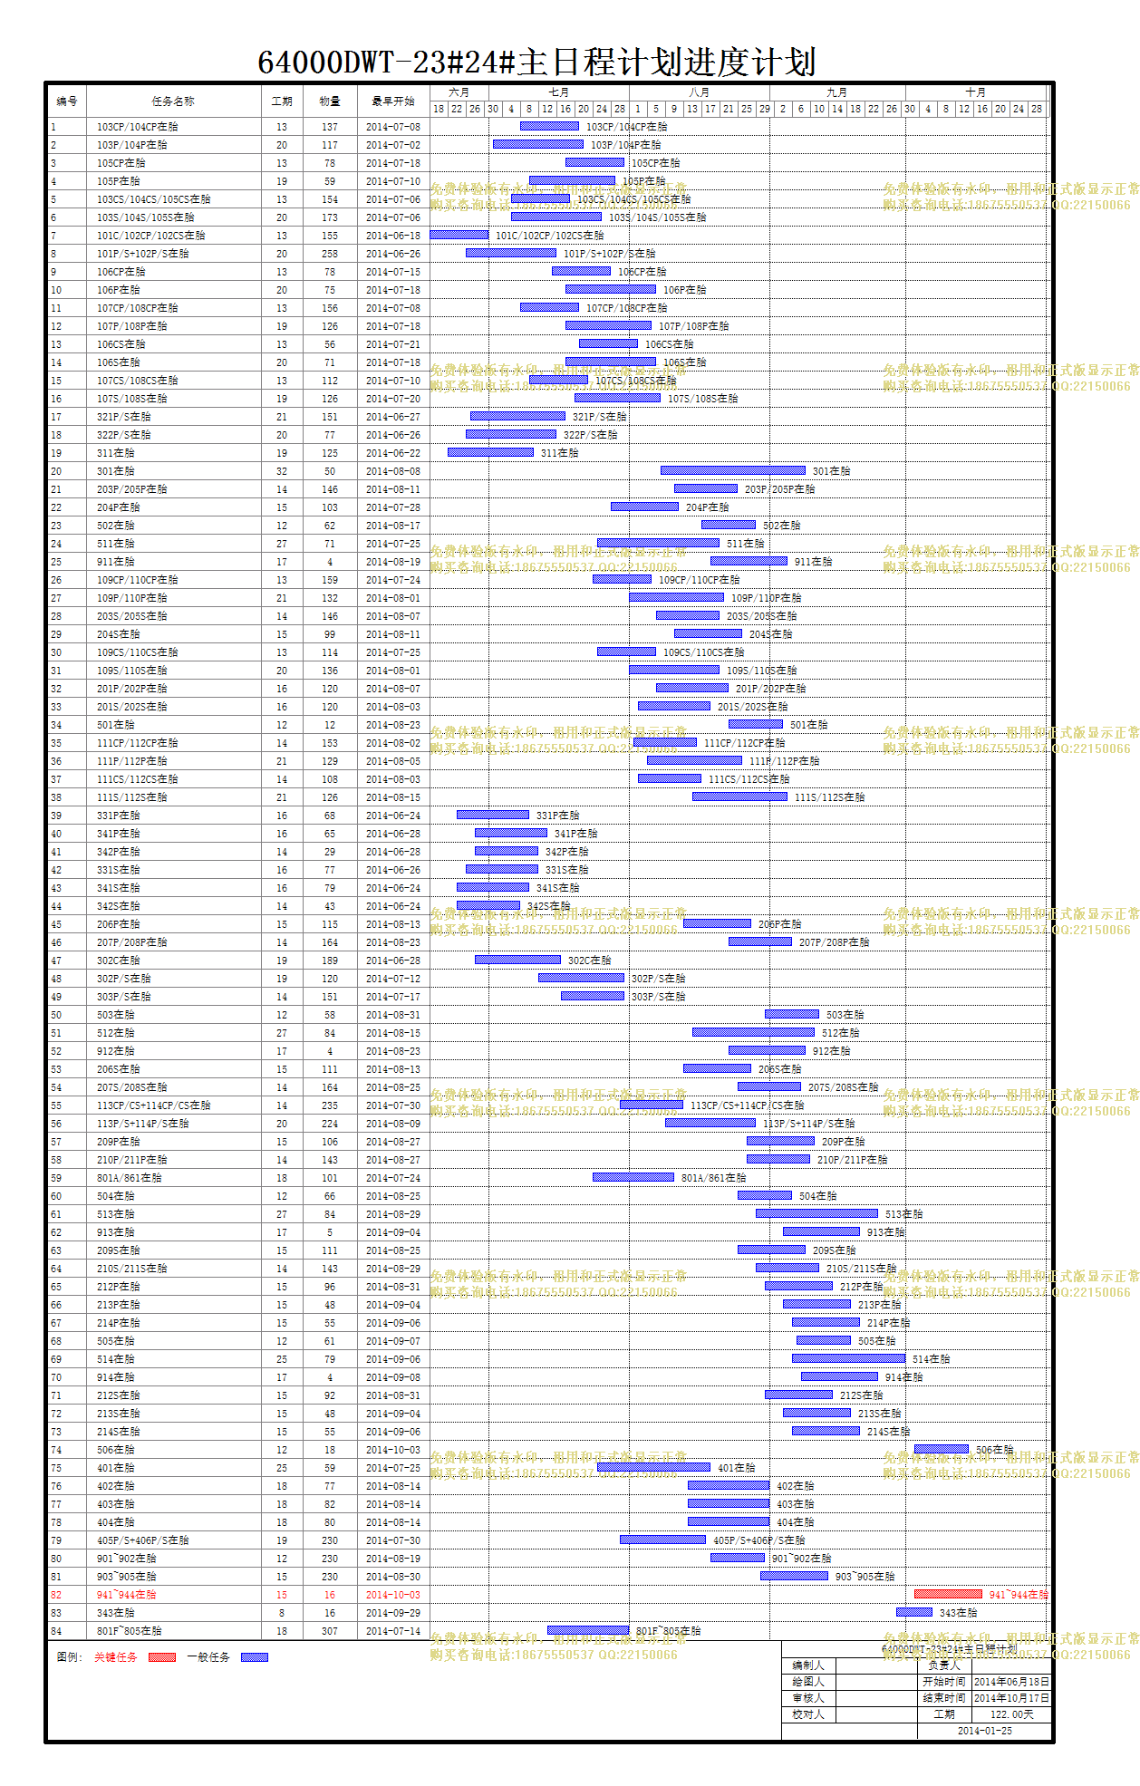Click the 九月 month header
1140x1786 pixels.
[x=837, y=92]
